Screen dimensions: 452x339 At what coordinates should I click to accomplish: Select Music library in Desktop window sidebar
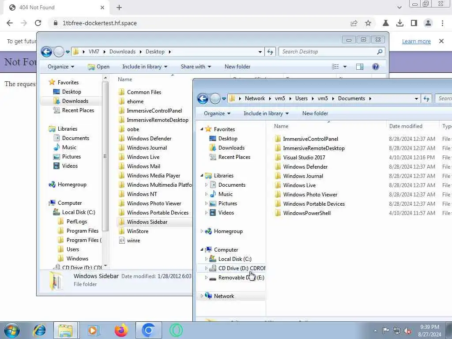(x=65, y=147)
